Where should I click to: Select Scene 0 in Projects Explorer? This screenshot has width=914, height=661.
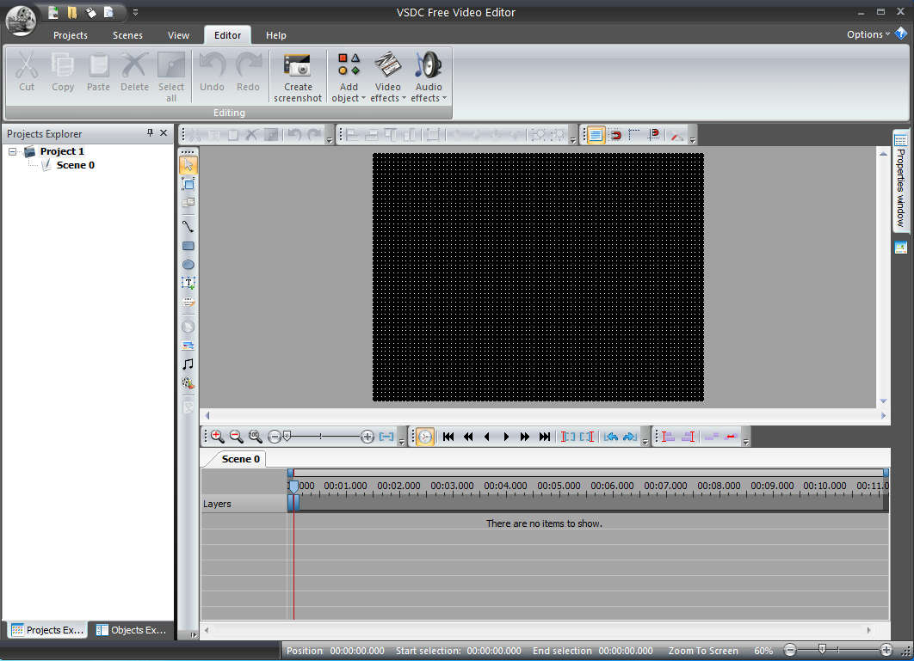76,165
